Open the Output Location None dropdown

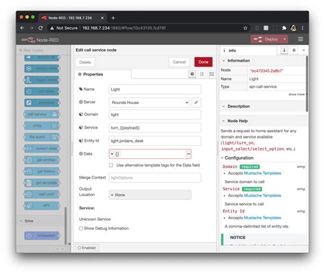[150, 195]
